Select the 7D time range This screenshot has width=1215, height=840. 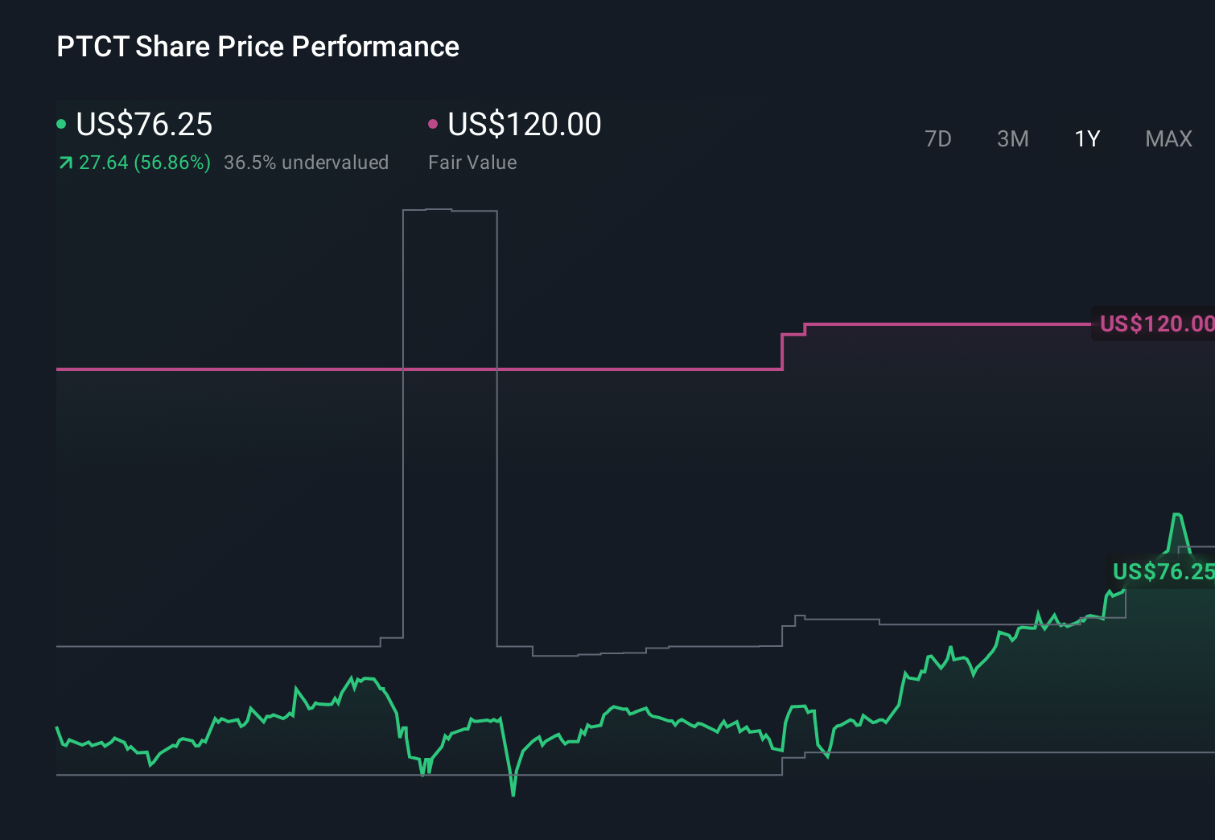938,139
